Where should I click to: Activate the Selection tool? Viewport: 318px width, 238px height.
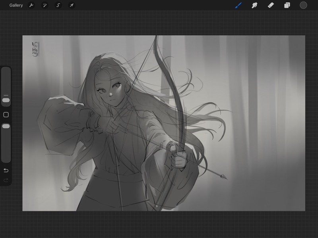click(x=58, y=5)
